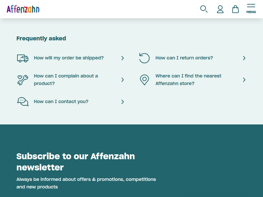Open the user account icon

click(x=220, y=9)
